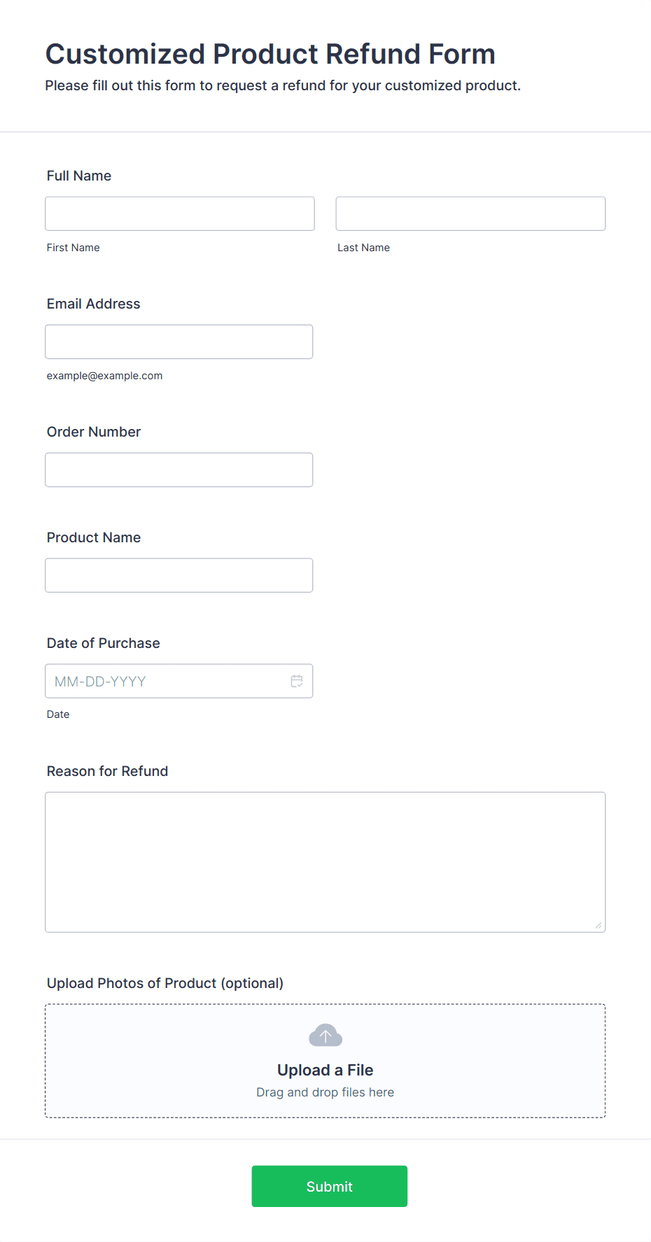The width and height of the screenshot is (651, 1242).
Task: Click the Upload a File heading text
Action: tap(325, 1070)
